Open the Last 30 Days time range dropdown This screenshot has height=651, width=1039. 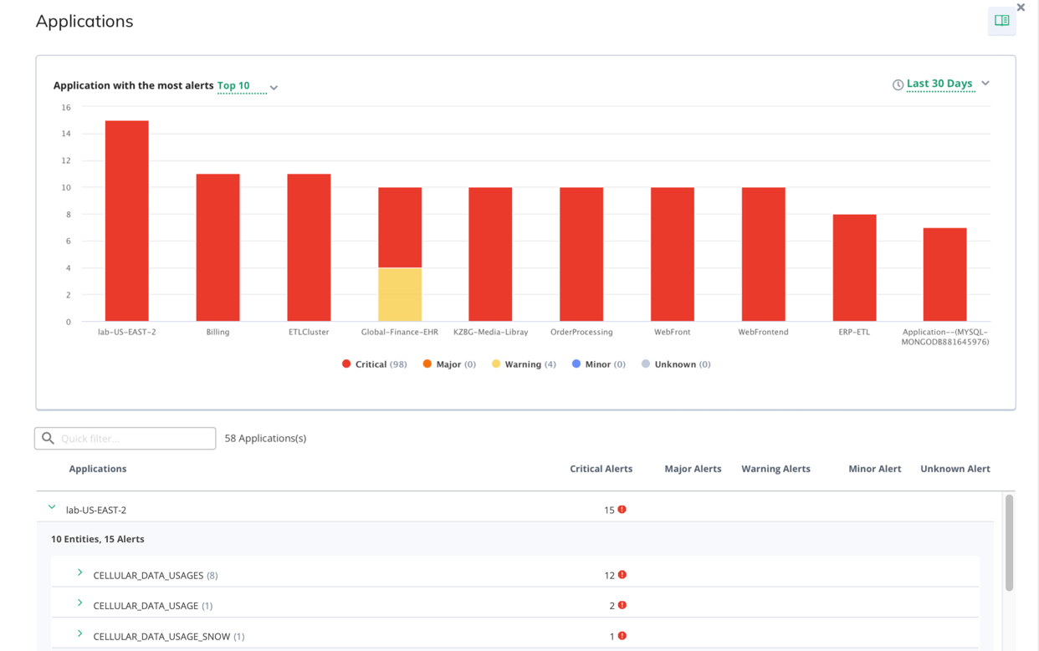[x=948, y=84]
